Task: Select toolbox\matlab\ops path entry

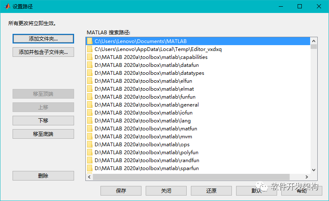Action: (198, 145)
